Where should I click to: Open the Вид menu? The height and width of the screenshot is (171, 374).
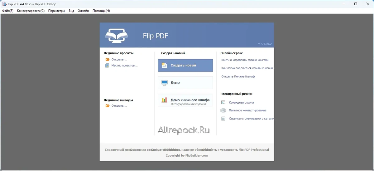point(71,11)
